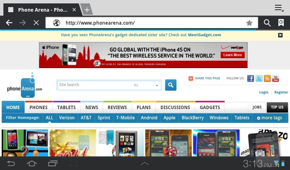
Task: Click the Login link
Action: tap(264, 92)
